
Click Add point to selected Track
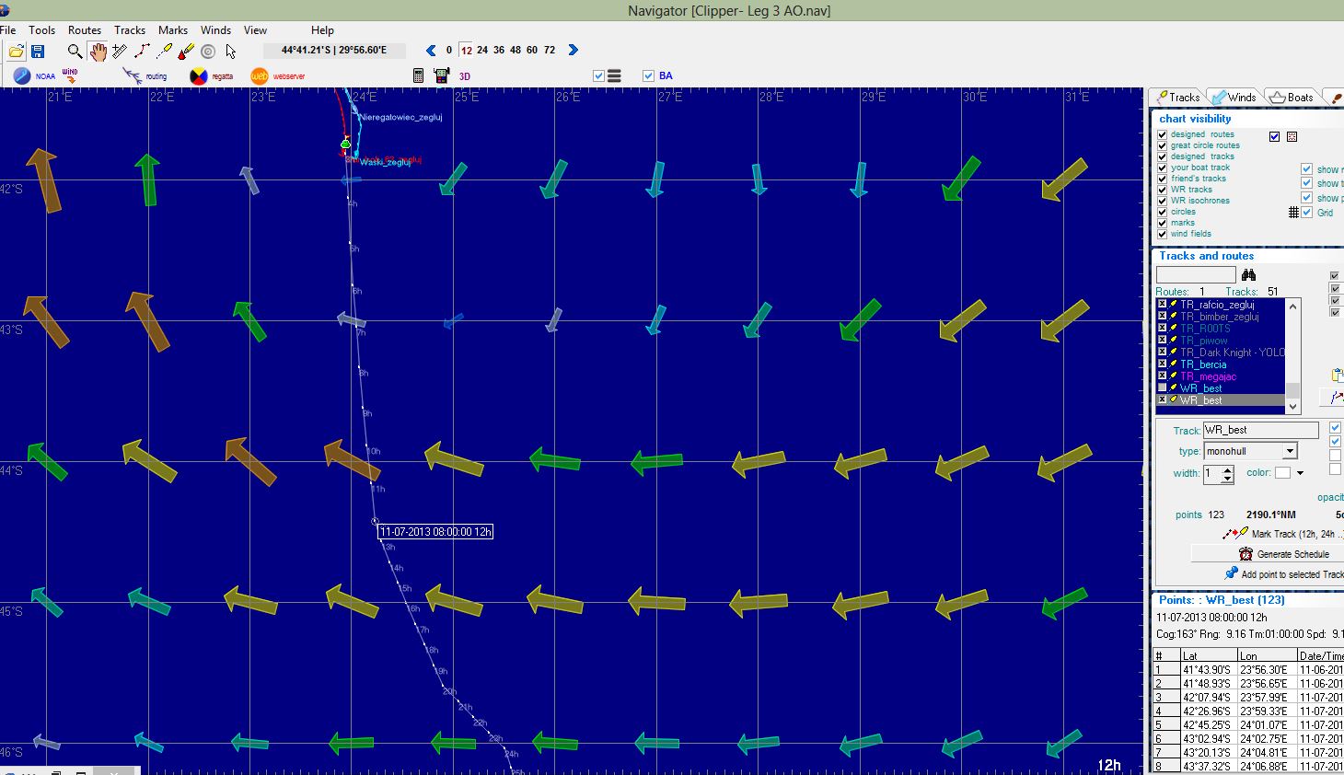pyautogui.click(x=1284, y=574)
